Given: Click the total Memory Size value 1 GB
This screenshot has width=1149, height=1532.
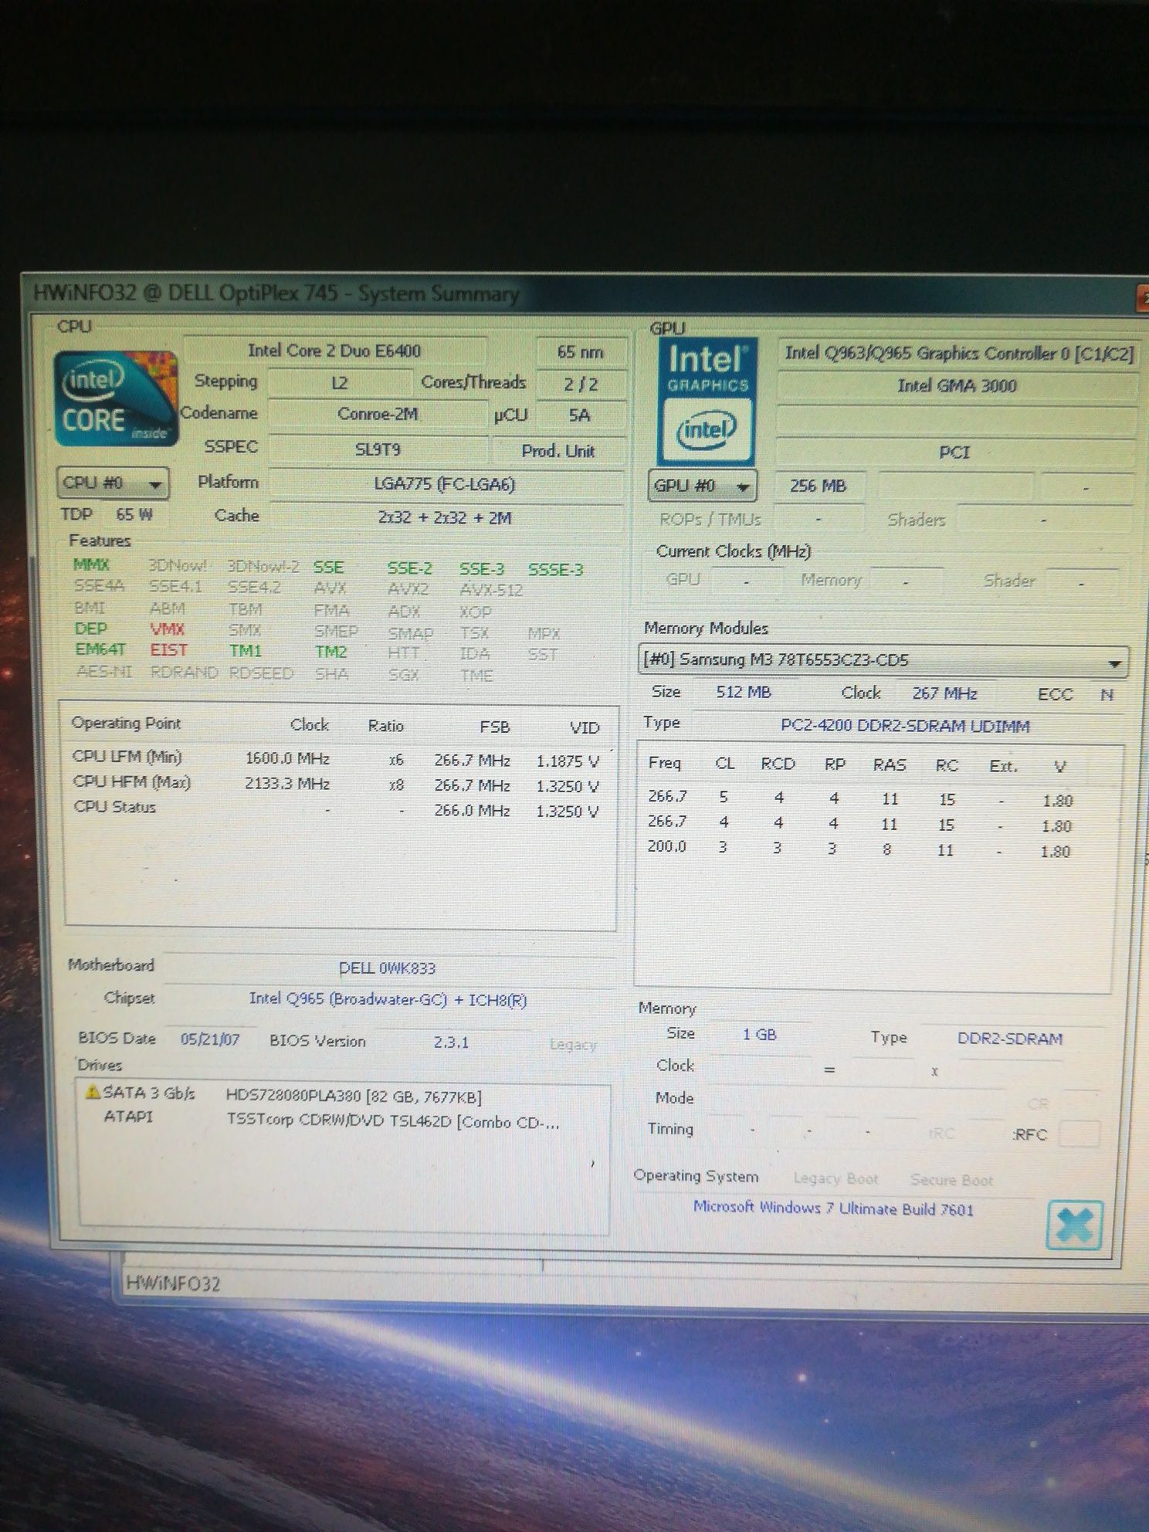Looking at the screenshot, I should pos(760,1034).
